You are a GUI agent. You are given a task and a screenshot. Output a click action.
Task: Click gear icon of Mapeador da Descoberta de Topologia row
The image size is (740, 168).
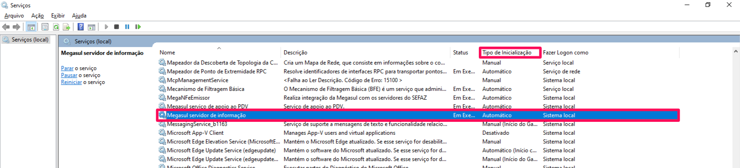point(162,62)
